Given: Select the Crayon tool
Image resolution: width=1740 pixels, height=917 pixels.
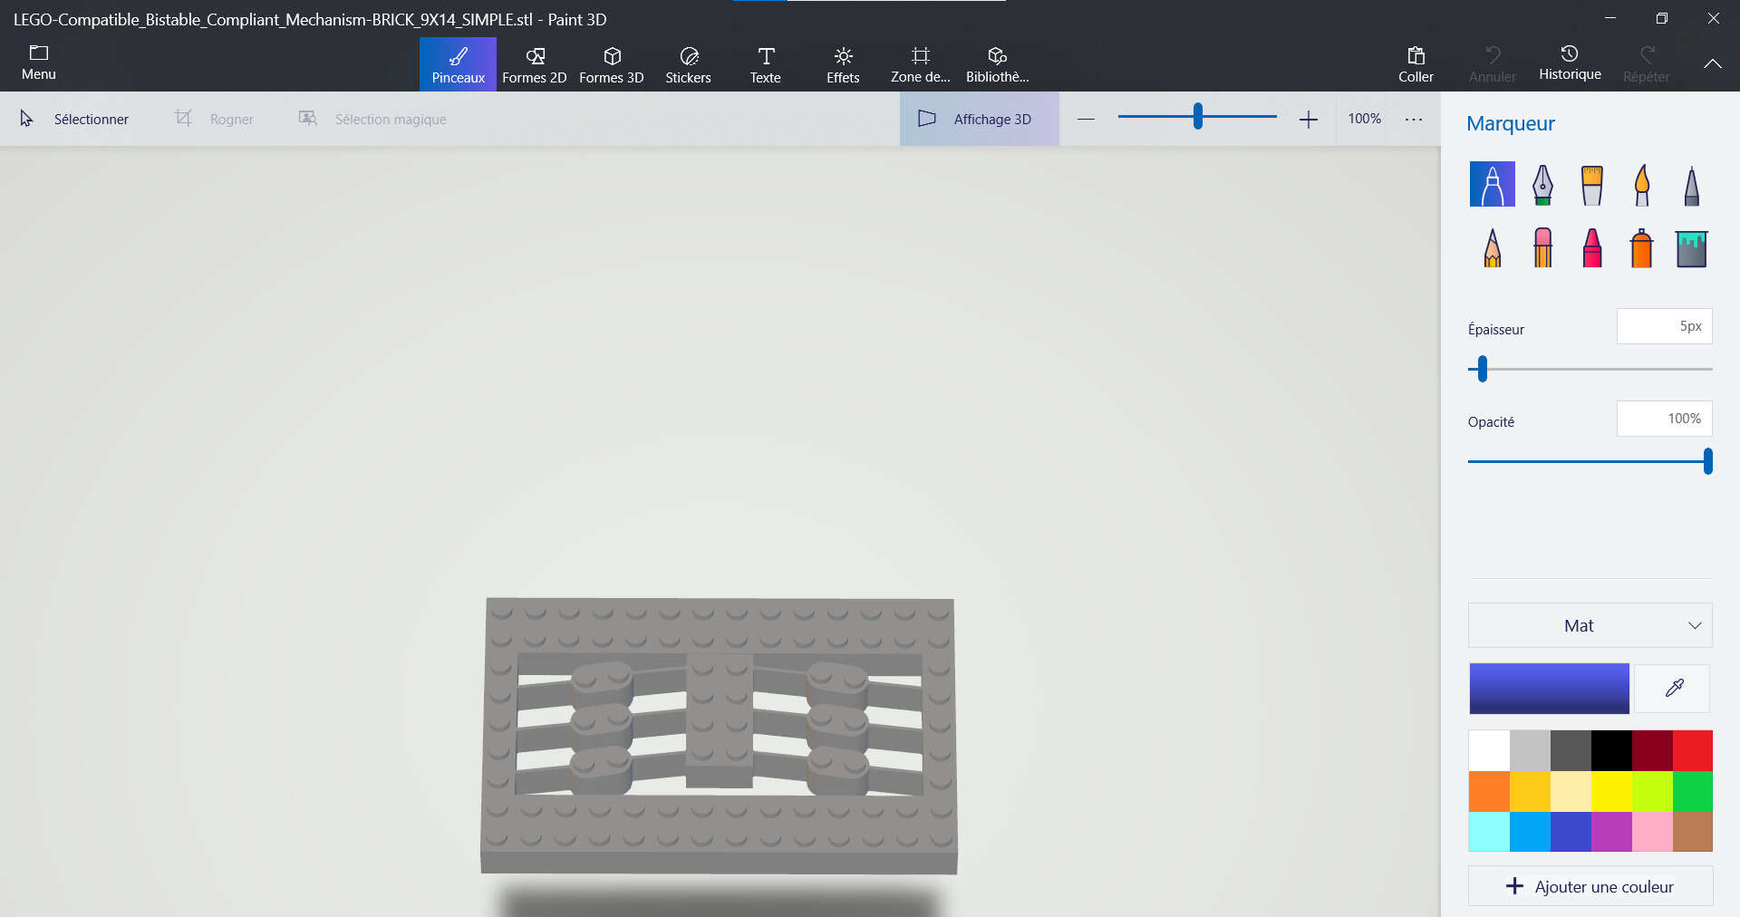Looking at the screenshot, I should 1591,246.
